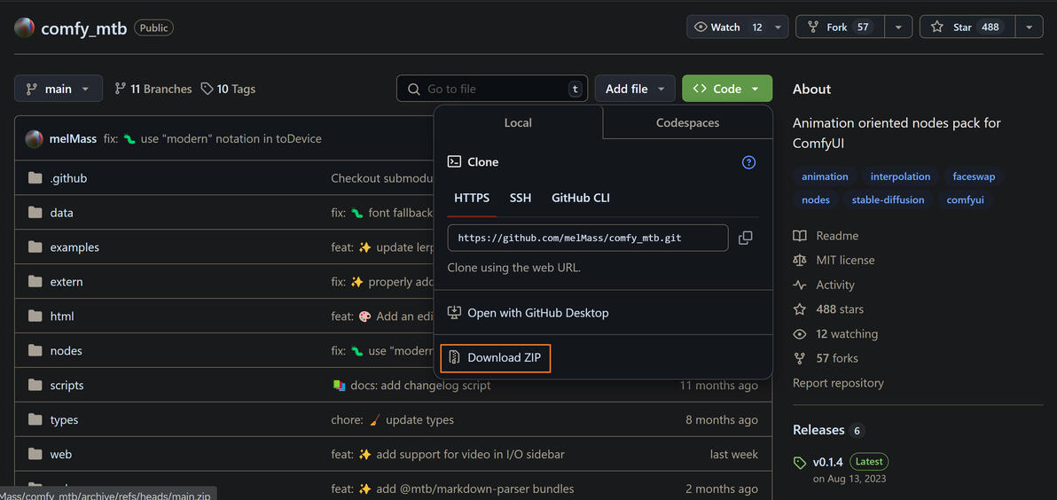Open the Watch notifications dropdown
The height and width of the screenshot is (500, 1057).
point(738,27)
